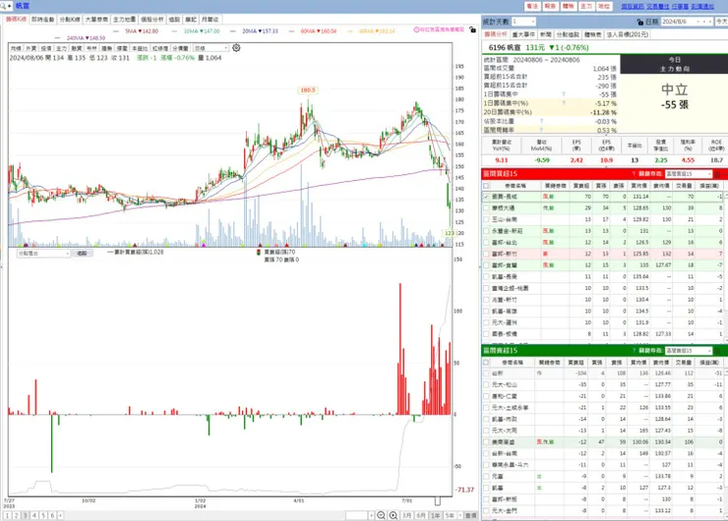Go to chart page 3

click(25, 515)
